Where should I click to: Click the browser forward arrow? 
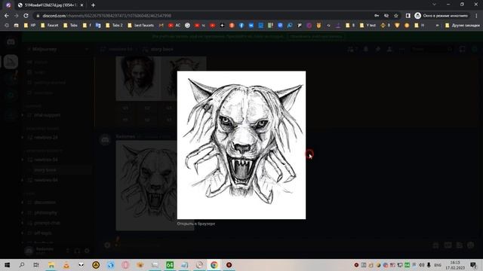[x=17, y=16]
